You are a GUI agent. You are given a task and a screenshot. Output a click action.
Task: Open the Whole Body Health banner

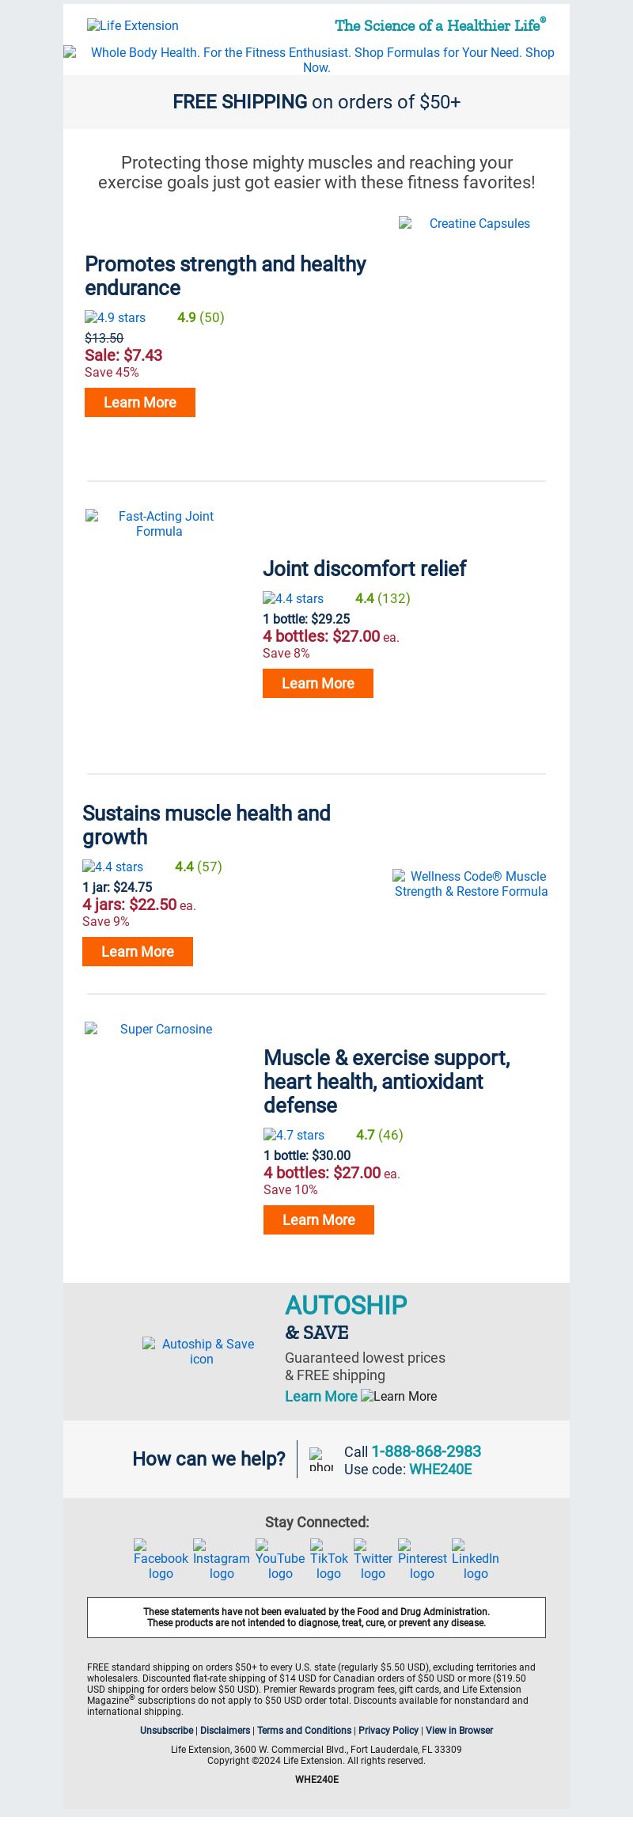(x=316, y=59)
